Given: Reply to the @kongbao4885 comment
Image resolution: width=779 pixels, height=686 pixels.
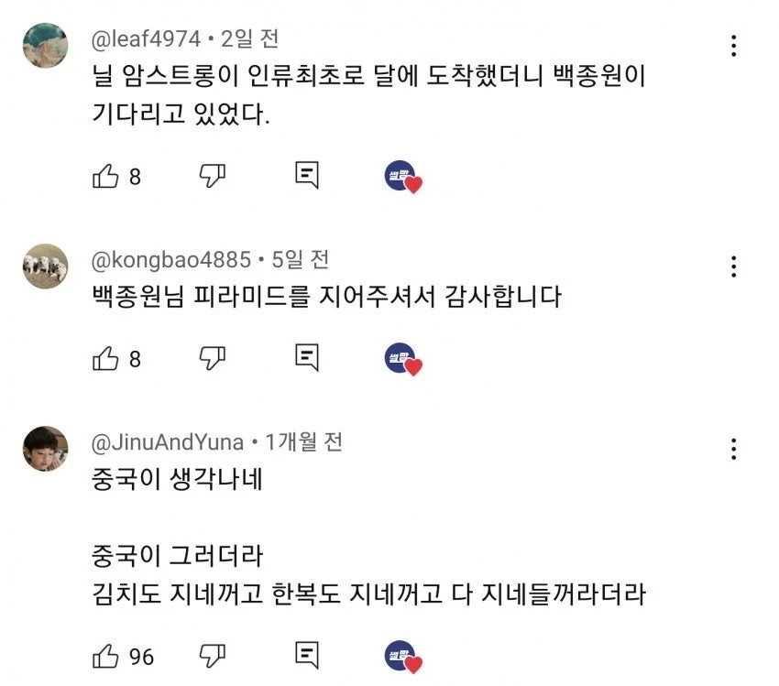Looking at the screenshot, I should pos(307,357).
